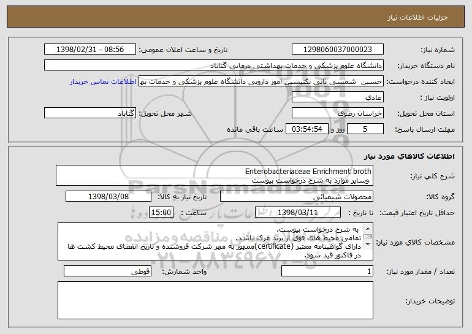Click the need date field 1398/03/08

(x=108, y=197)
